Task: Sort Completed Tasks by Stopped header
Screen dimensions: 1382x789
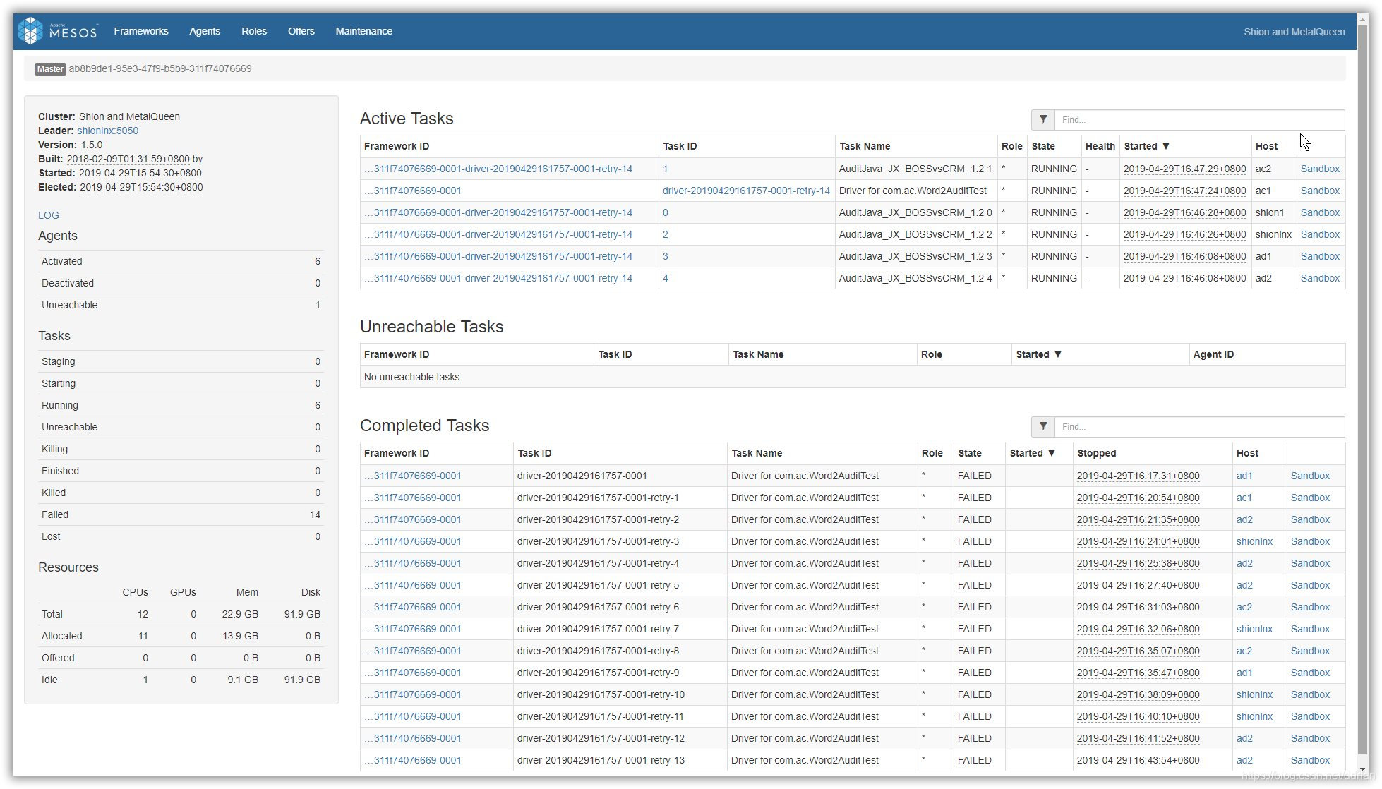Action: pos(1097,453)
